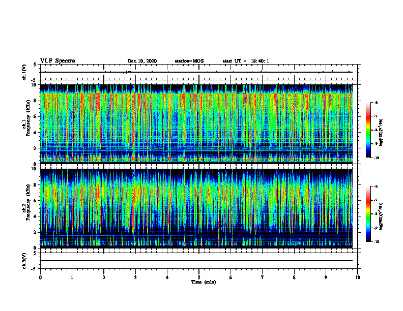Click the ch.2 log(PSD) colorbar title
403x311 pixels.
tap(381, 216)
